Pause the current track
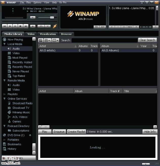This screenshot has height=166, width=160. [x=15, y=26]
